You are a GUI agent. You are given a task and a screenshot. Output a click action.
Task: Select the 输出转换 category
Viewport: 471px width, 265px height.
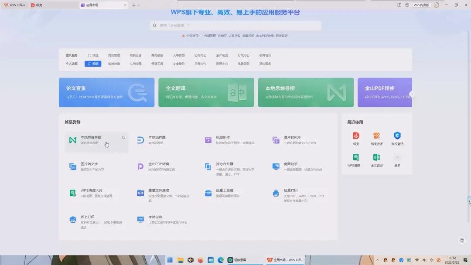(114, 64)
